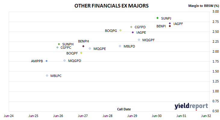This screenshot has width=220, height=120.
Task: Select the CGFPD data point marker
Action: [x=131, y=27]
